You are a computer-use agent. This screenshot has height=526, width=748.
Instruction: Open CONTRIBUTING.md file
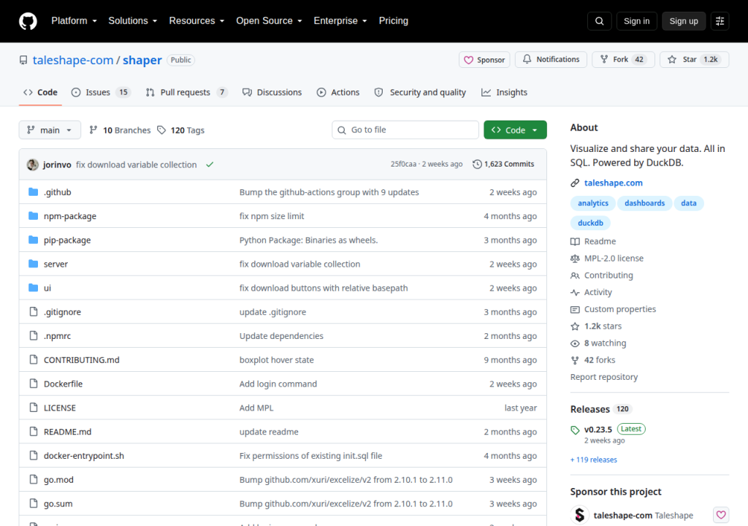(x=82, y=360)
